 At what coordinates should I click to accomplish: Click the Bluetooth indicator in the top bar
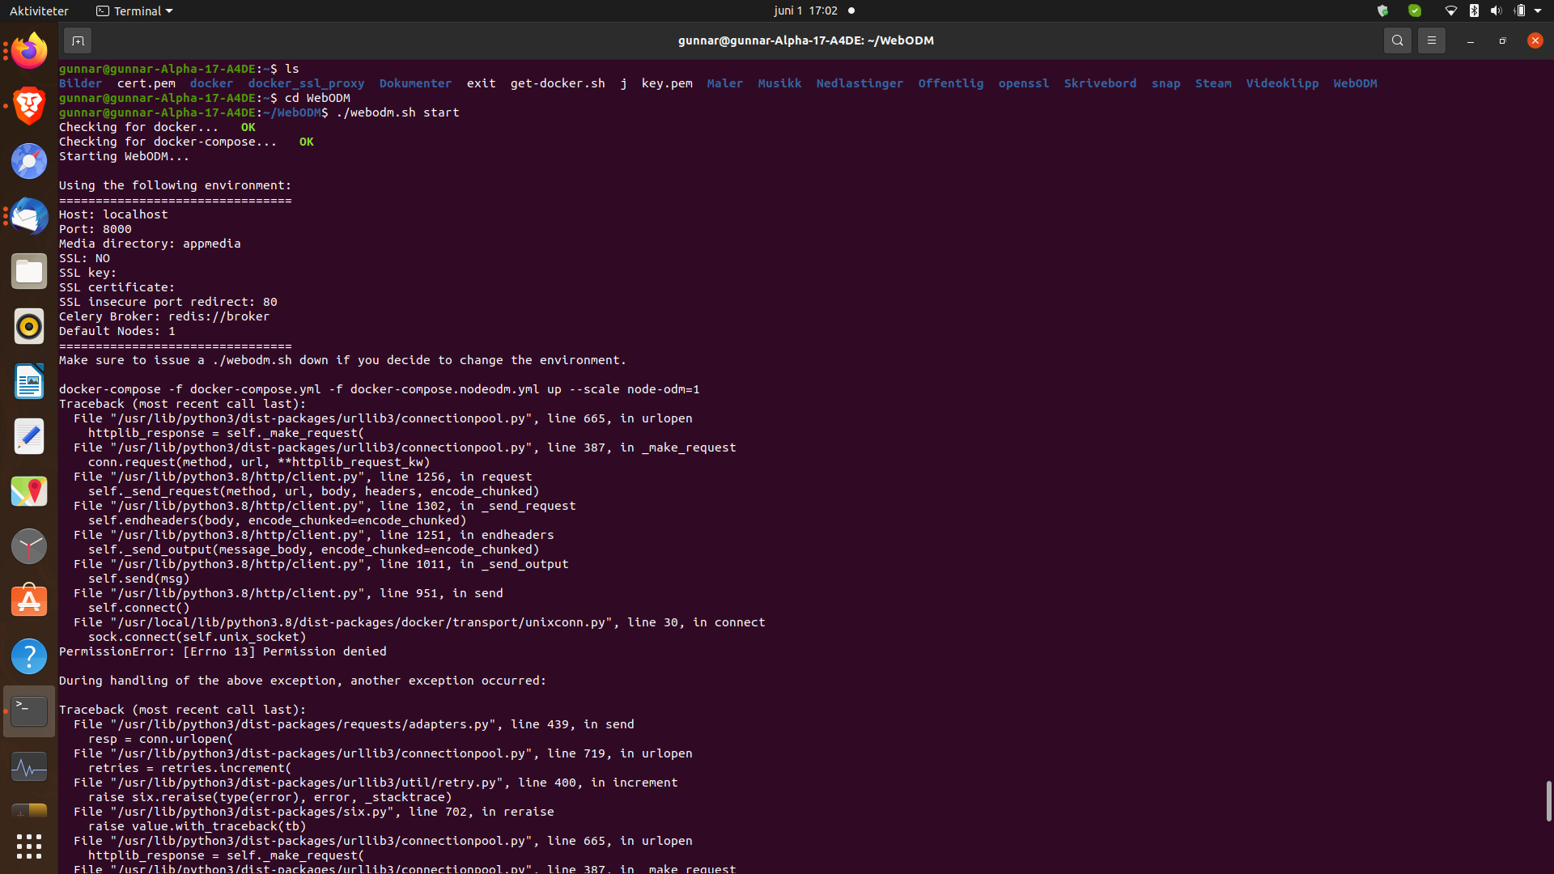pos(1473,11)
